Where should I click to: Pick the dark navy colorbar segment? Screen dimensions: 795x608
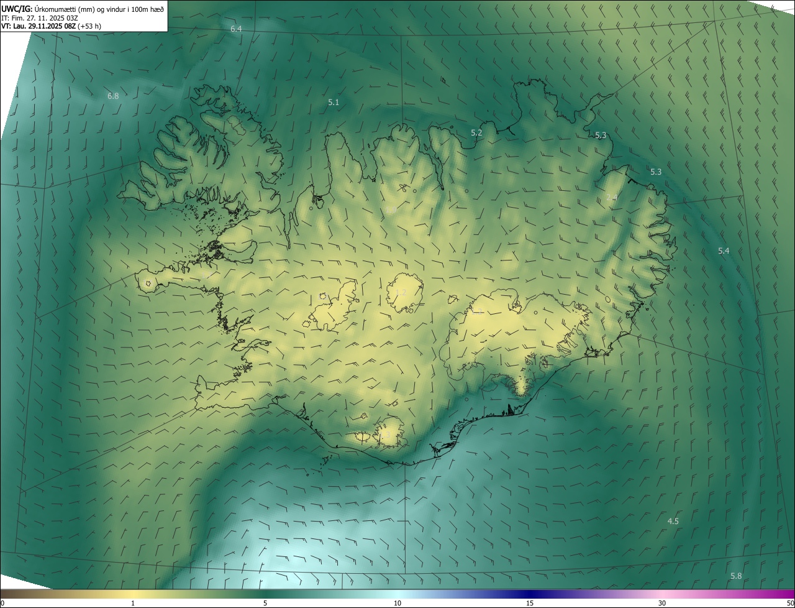point(530,594)
